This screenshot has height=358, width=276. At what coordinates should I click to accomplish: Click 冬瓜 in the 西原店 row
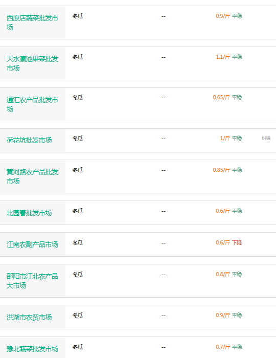coord(78,16)
